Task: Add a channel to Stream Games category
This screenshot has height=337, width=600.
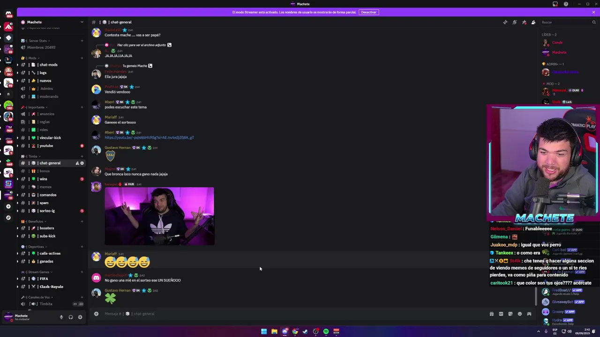Action: pyautogui.click(x=82, y=272)
